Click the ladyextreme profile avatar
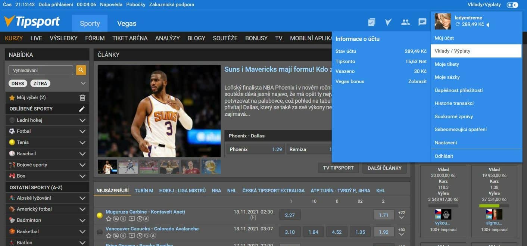The width and height of the screenshot is (527, 246). pos(443,21)
